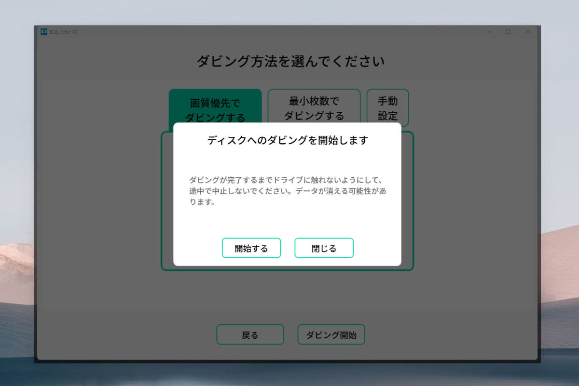Maximize the application window
The width and height of the screenshot is (579, 386).
click(508, 32)
